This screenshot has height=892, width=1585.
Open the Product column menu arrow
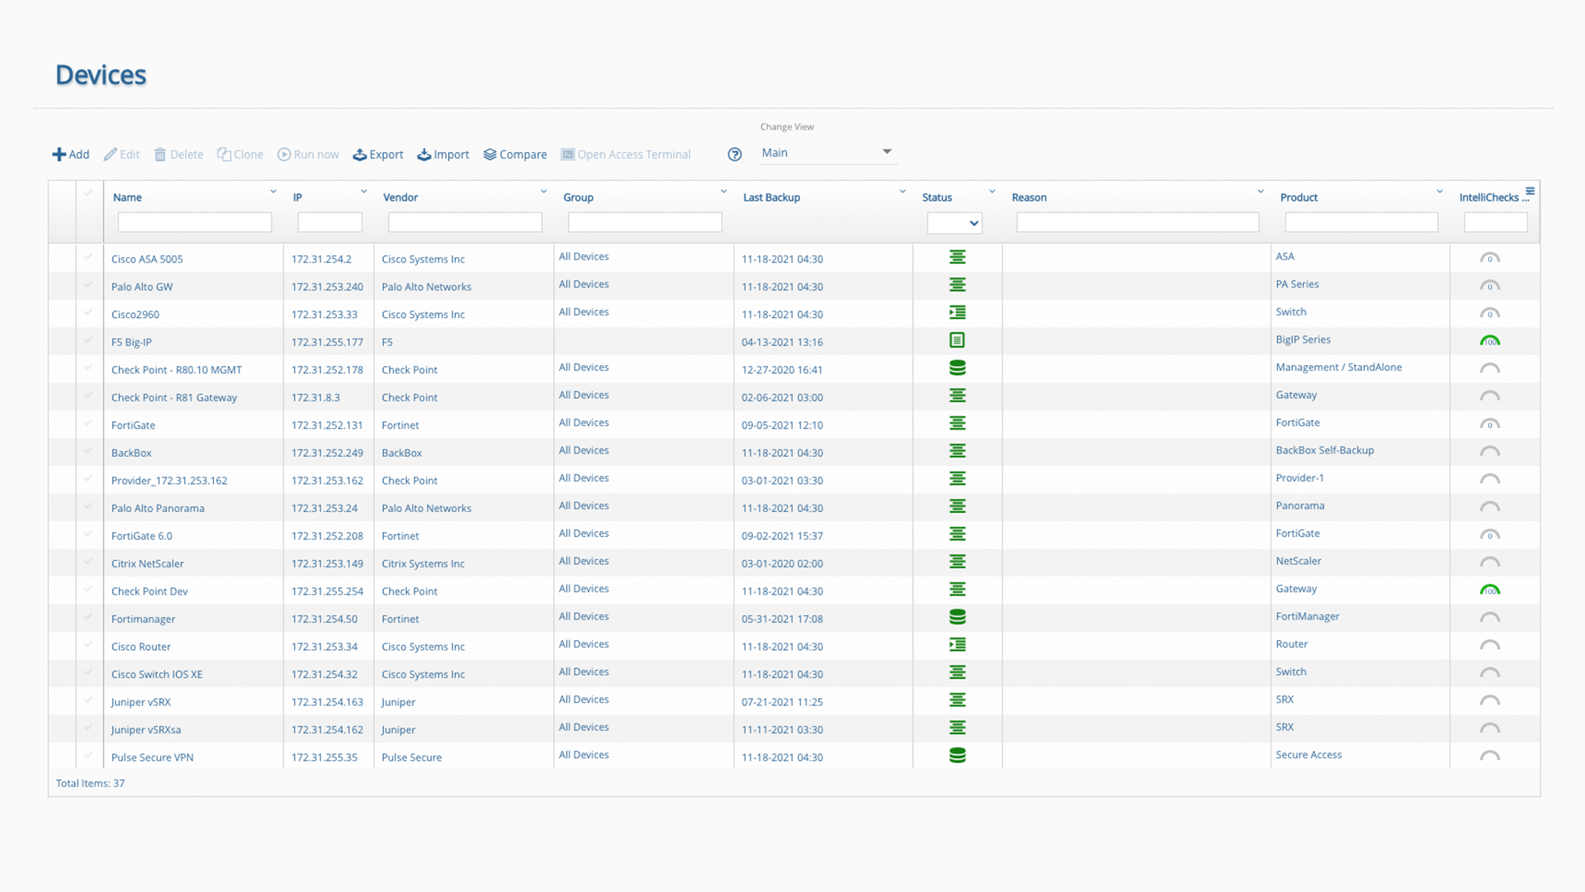point(1440,192)
